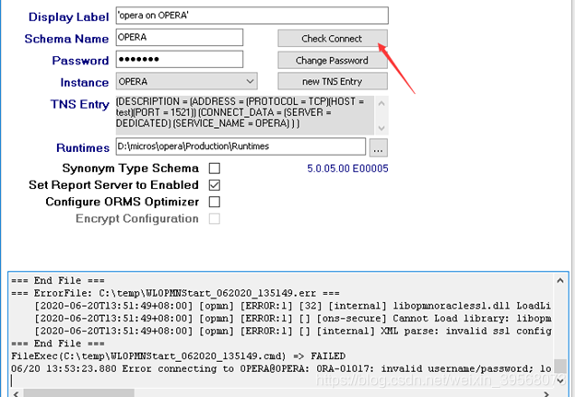Click version text 5.0.05.00 E00005
This screenshot has height=397, width=575.
[347, 169]
